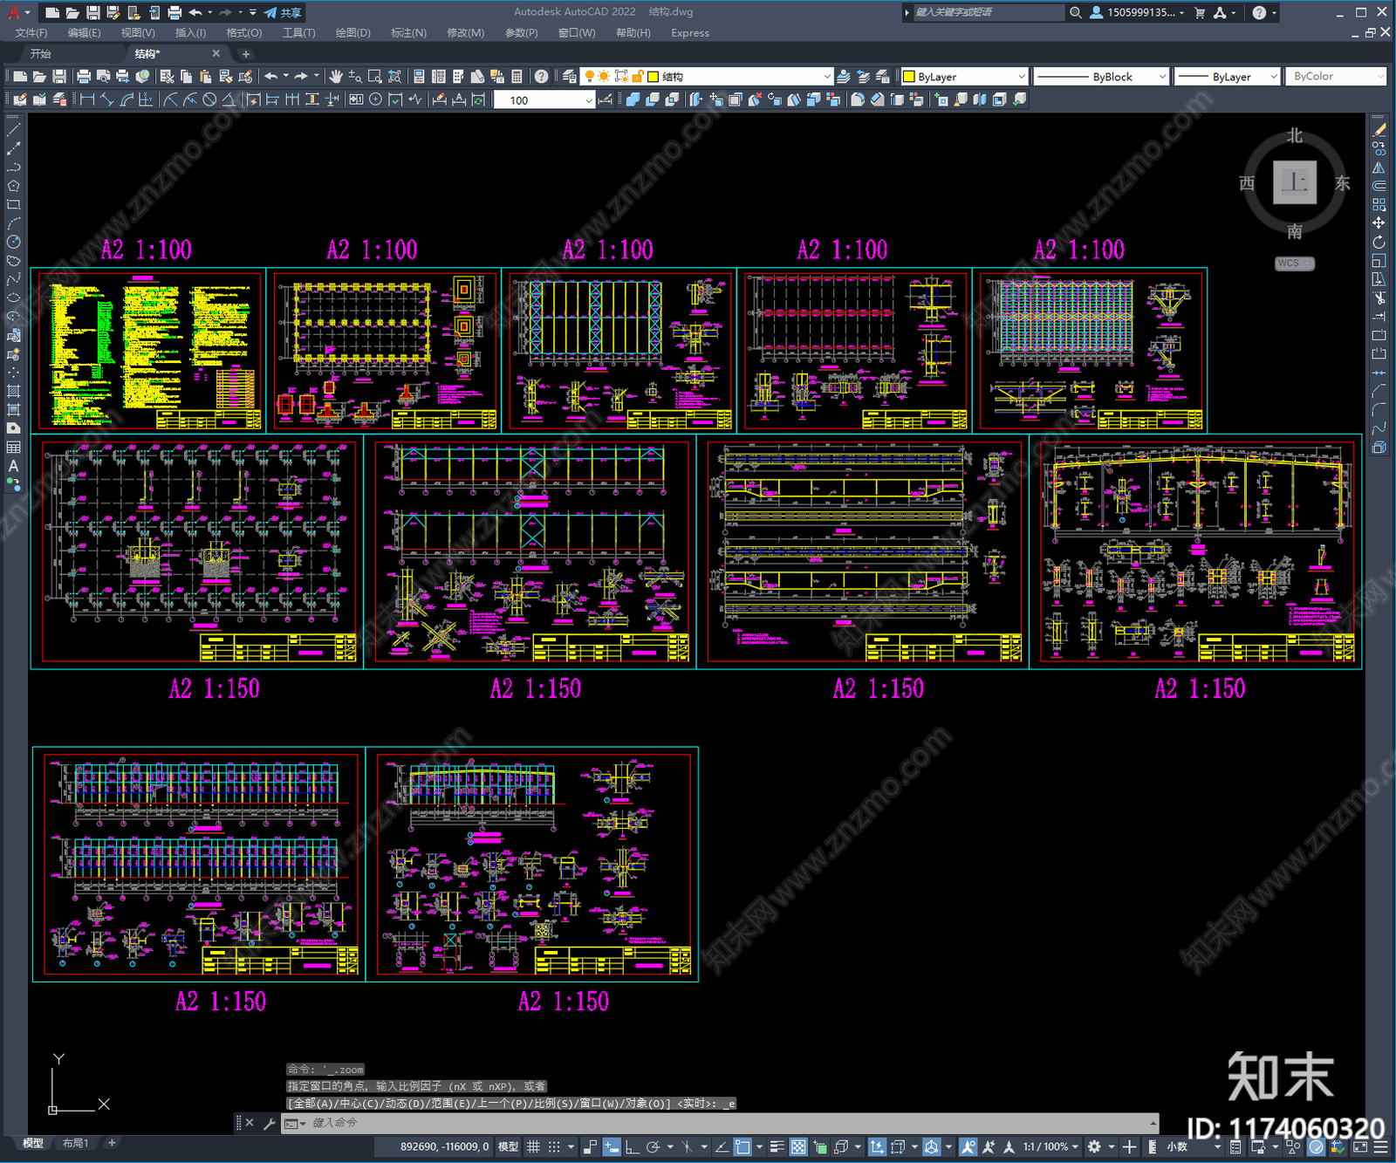Click the Cut icon in standard toolbar
1396x1163 pixels.
(167, 77)
